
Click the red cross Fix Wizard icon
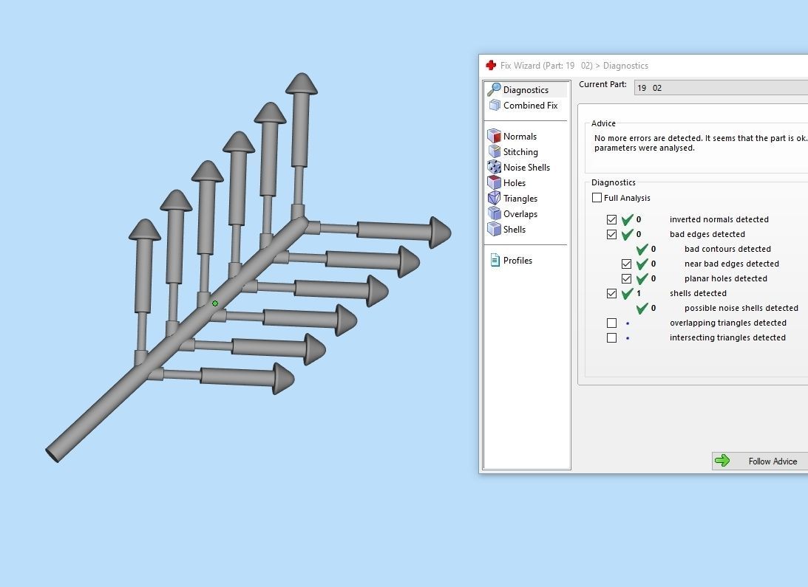pos(491,66)
